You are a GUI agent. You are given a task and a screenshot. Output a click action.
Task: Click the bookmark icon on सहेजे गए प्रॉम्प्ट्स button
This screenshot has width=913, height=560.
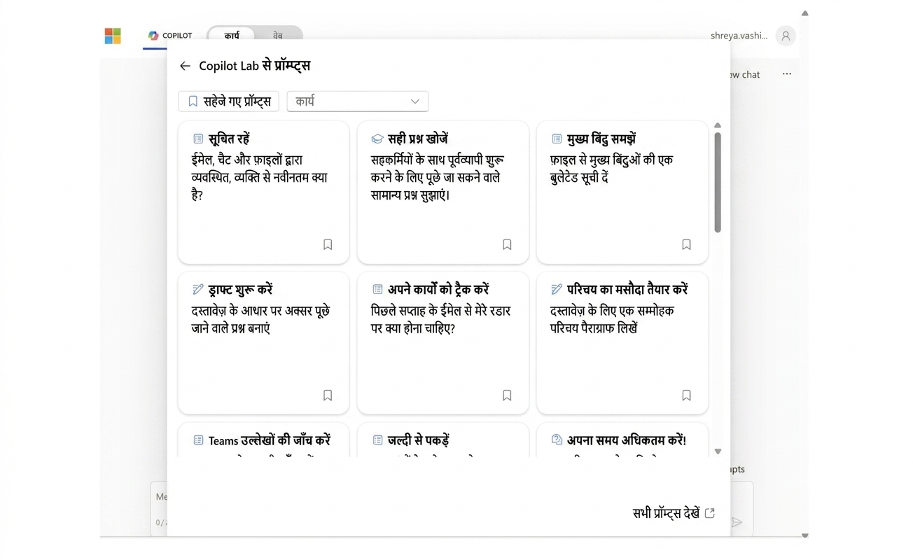click(x=193, y=101)
